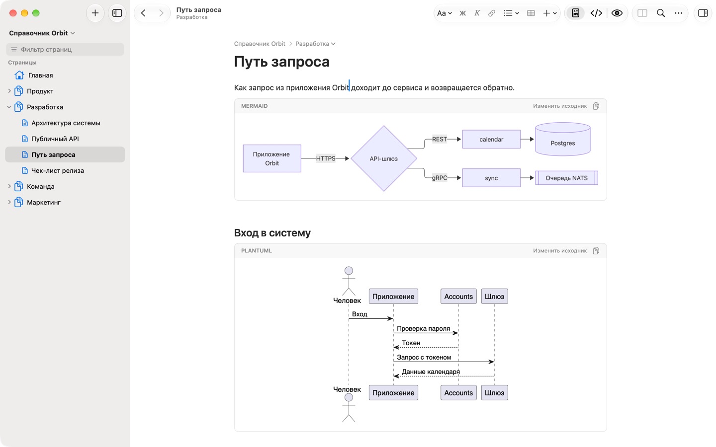Open the Главная page
This screenshot has width=716, height=447.
coord(65,75)
